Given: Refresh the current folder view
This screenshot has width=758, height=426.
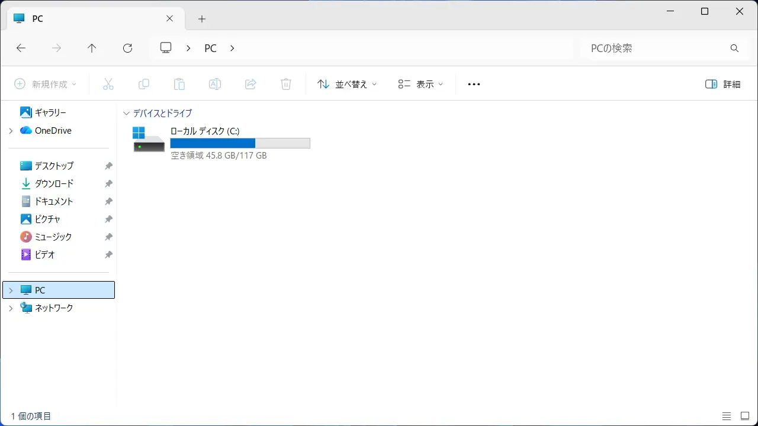Looking at the screenshot, I should 127,48.
